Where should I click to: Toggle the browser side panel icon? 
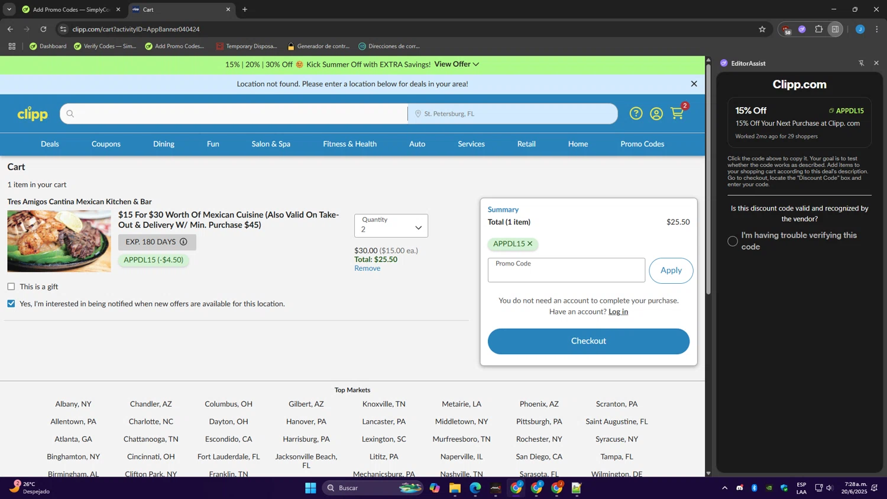[835, 29]
